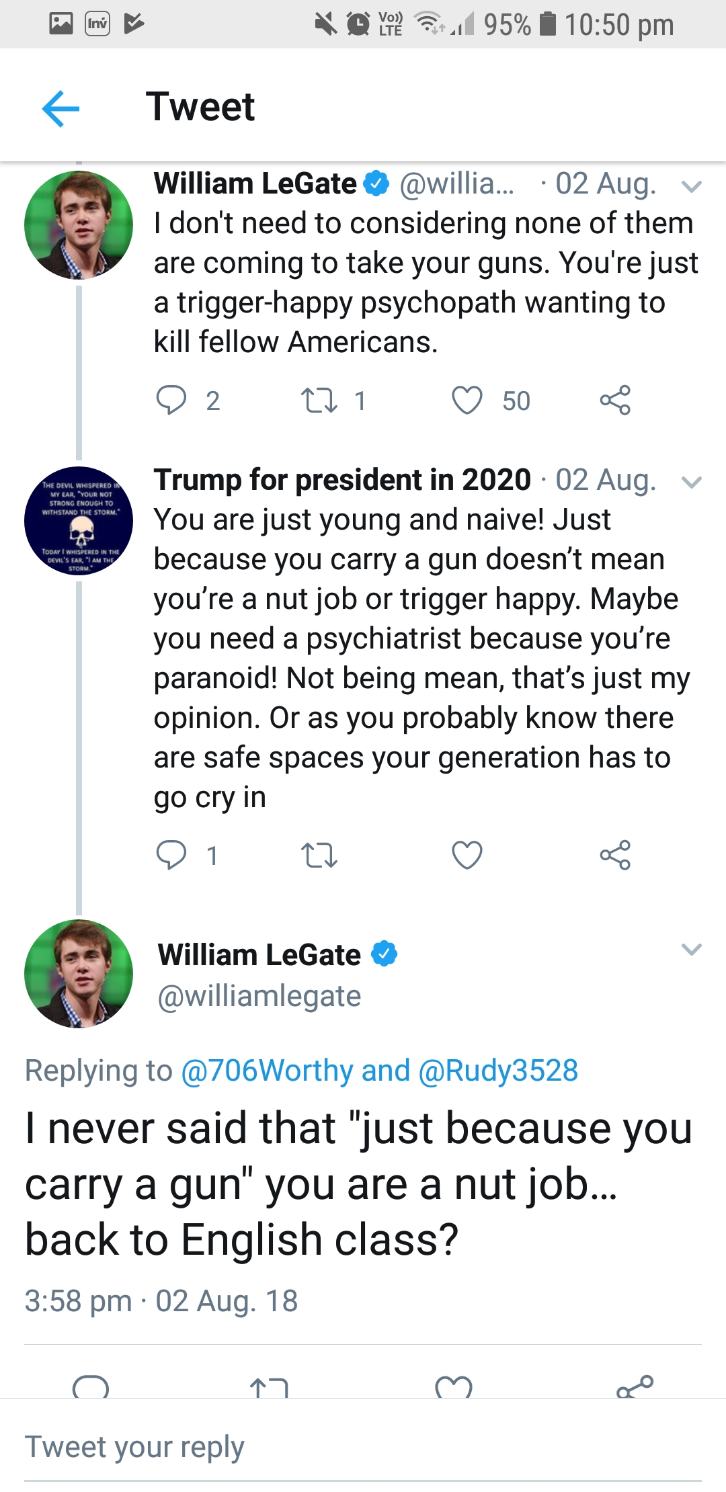View Trump for president in 2020 avatar
726x1492 pixels.
coord(79,521)
